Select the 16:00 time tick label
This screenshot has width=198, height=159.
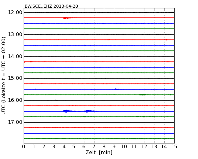click(x=15, y=100)
